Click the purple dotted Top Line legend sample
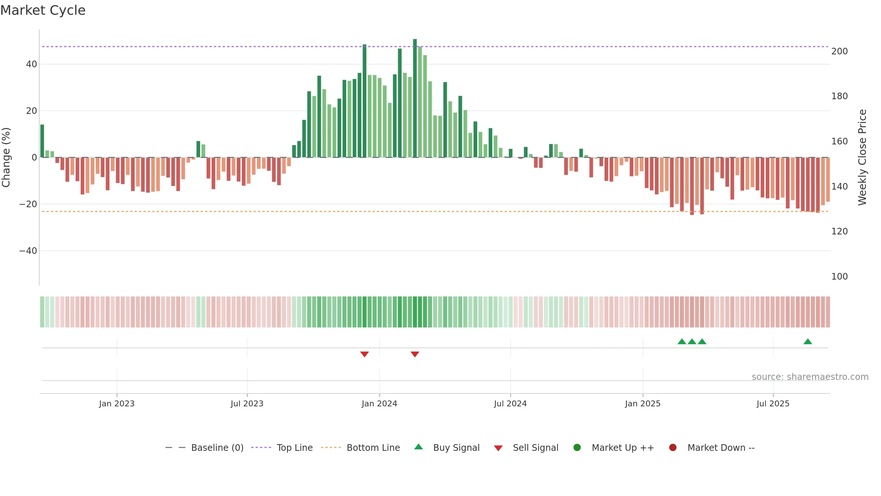This screenshot has width=881, height=496. click(x=261, y=448)
